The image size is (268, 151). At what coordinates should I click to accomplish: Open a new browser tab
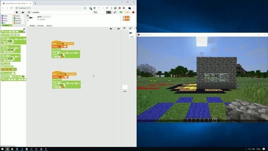35,3
